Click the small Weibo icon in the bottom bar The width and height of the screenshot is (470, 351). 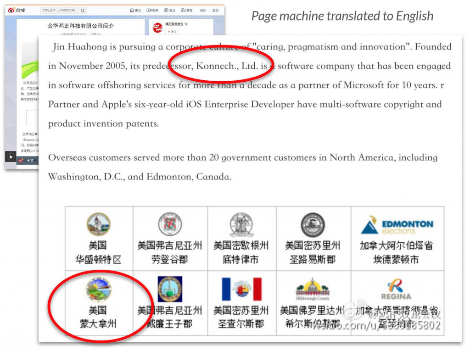coord(21,161)
